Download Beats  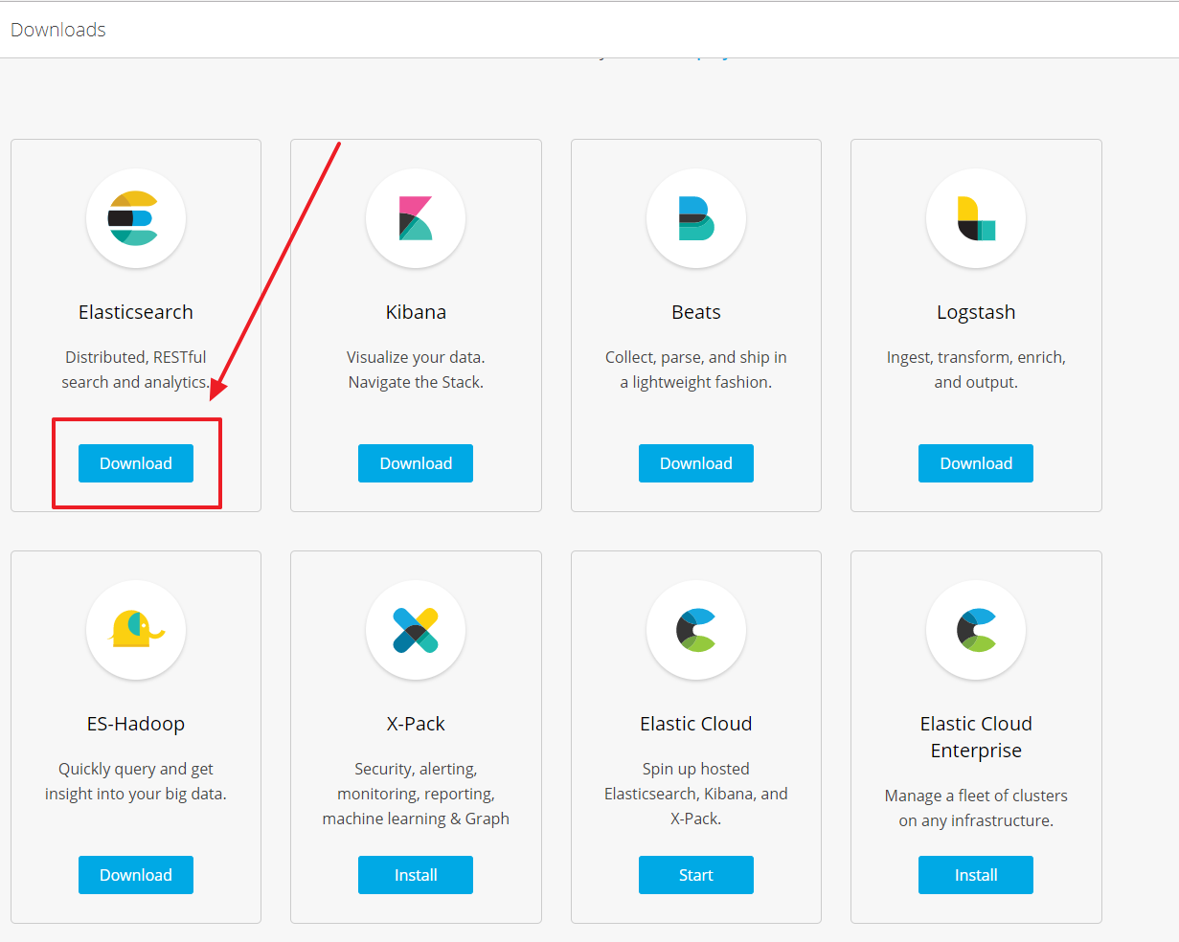tap(696, 463)
